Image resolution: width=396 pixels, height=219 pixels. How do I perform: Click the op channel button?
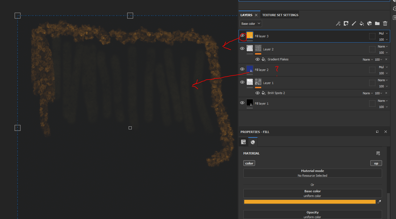point(376,163)
